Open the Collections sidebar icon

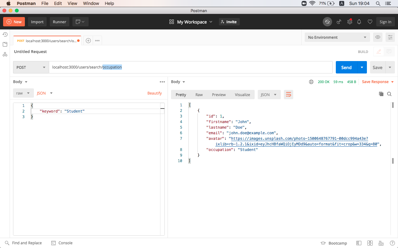pos(5,44)
